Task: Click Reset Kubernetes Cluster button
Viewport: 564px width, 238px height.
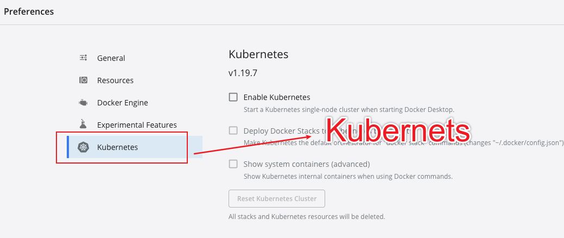Action: [277, 198]
